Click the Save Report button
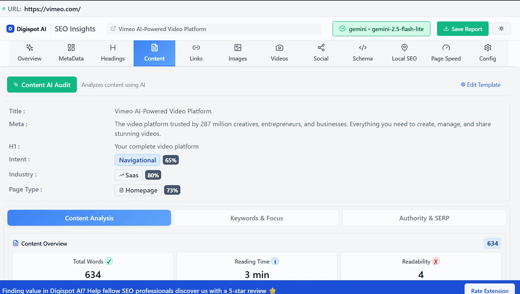This screenshot has width=520, height=294. pos(463,29)
